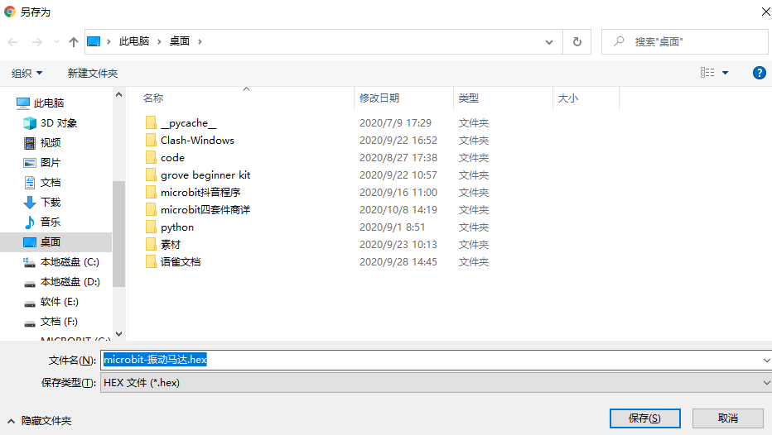This screenshot has width=772, height=435.
Task: Select 文档 library in navigation pane
Action: [x=42, y=183]
